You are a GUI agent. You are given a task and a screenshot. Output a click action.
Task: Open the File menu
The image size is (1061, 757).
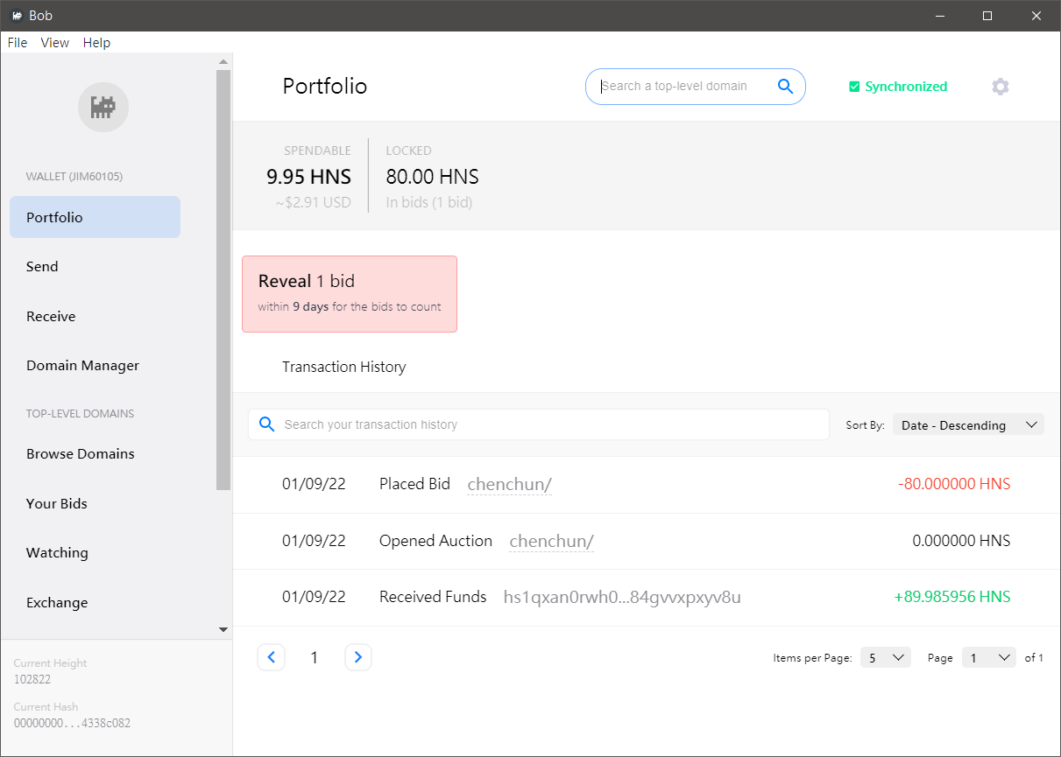tap(18, 43)
